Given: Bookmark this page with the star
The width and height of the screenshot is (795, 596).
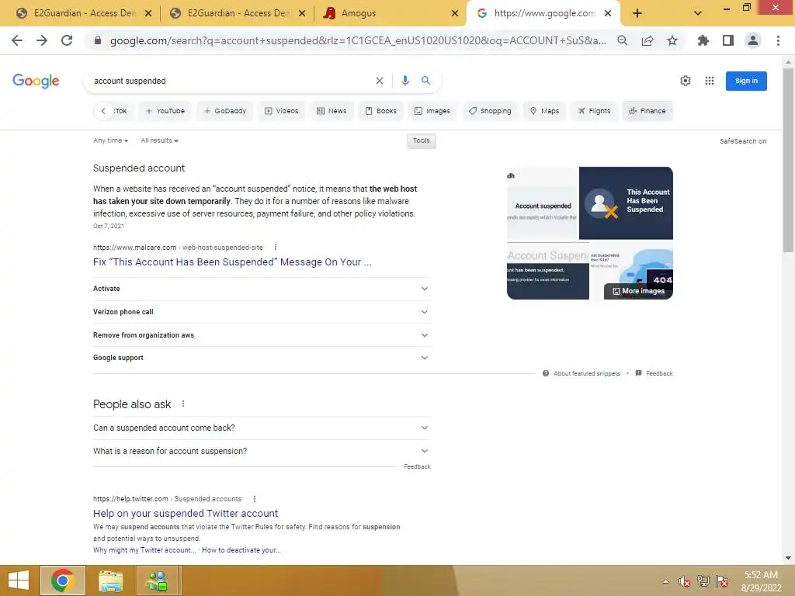Looking at the screenshot, I should (x=672, y=40).
